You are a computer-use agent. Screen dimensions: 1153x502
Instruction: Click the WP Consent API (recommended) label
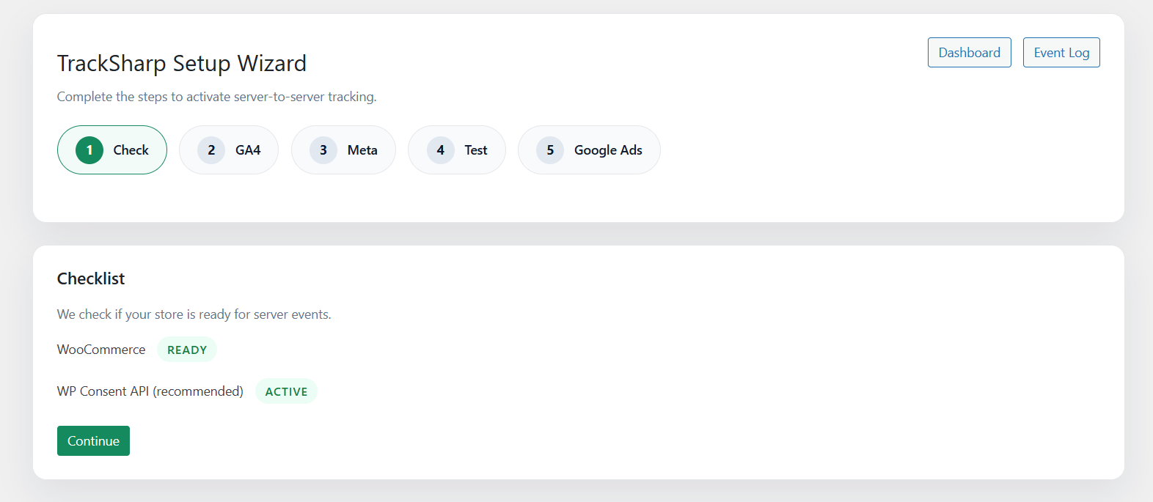click(x=150, y=391)
